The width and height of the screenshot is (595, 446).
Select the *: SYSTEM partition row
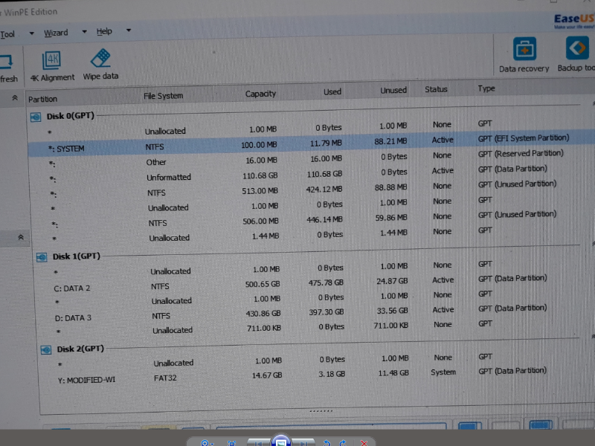click(x=311, y=143)
